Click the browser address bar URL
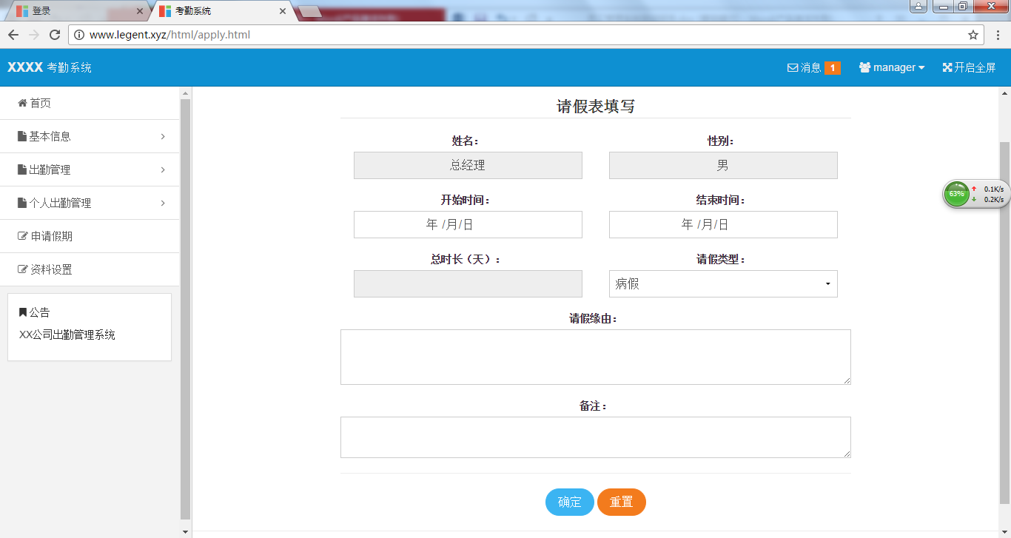The height and width of the screenshot is (538, 1011). [169, 35]
